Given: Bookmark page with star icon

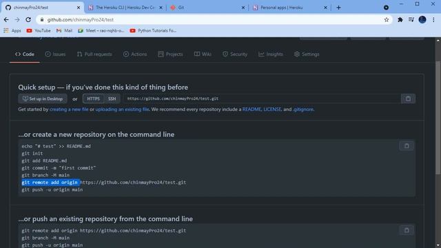Looking at the screenshot, I should coord(387,20).
